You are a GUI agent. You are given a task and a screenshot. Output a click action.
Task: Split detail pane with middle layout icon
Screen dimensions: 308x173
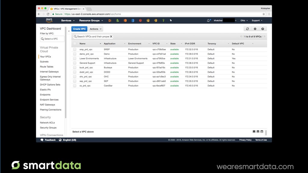click(x=258, y=132)
